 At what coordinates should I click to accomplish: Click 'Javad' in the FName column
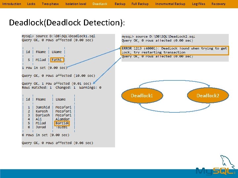click(x=41, y=127)
